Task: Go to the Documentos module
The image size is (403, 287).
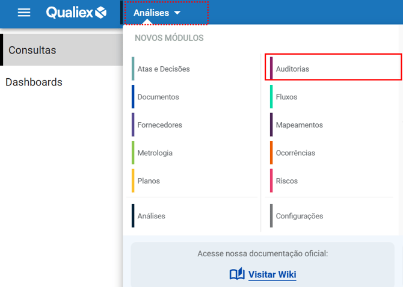Action: point(158,97)
